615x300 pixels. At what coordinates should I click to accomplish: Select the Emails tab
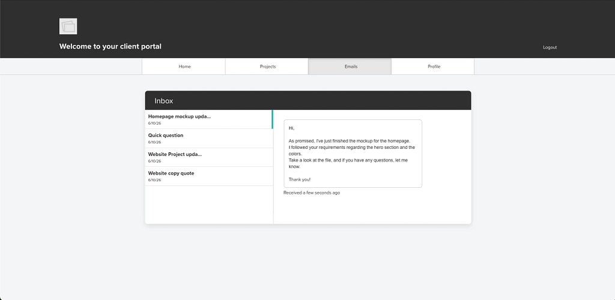(x=350, y=67)
